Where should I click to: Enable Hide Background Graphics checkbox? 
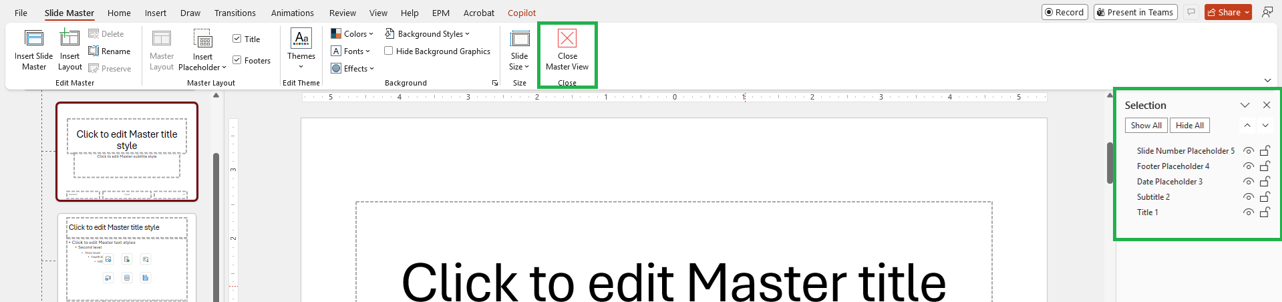coord(388,51)
